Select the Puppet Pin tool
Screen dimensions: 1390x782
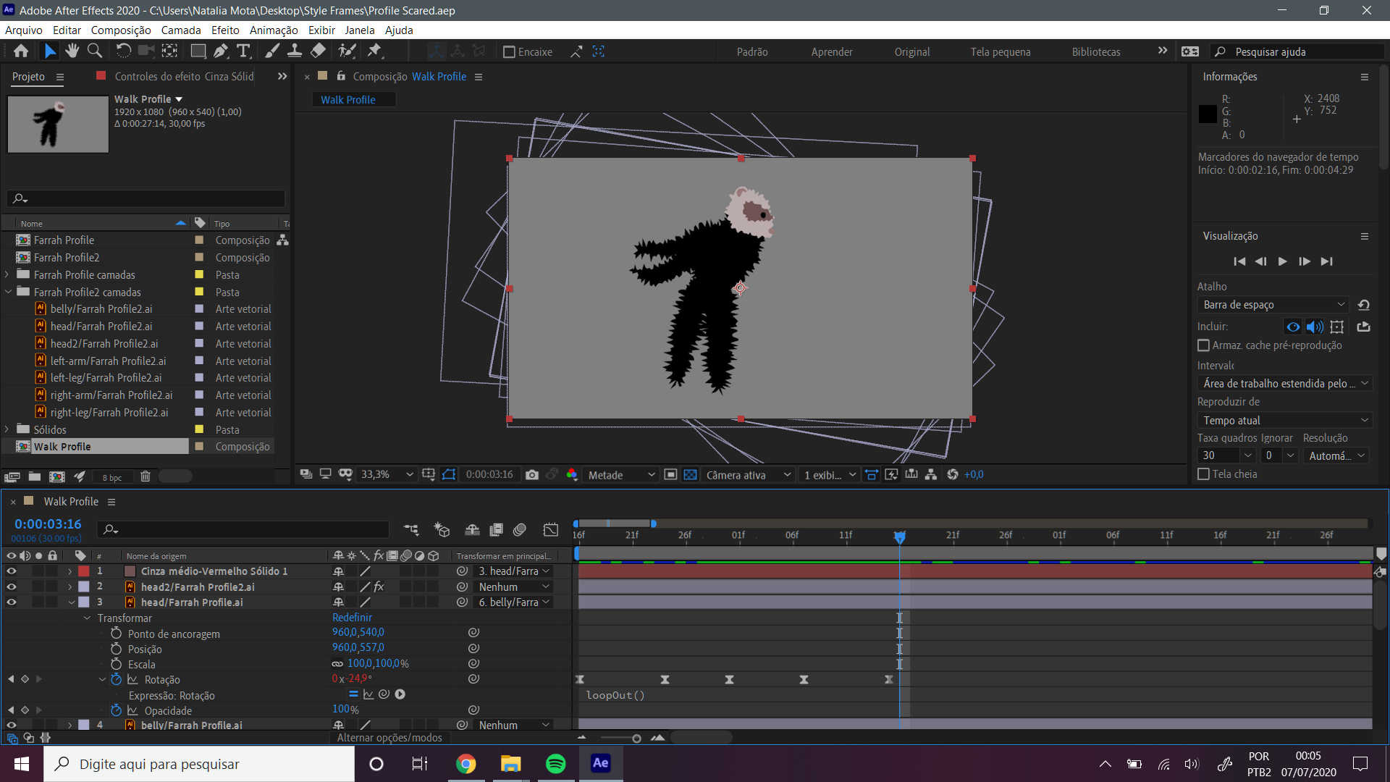point(374,51)
